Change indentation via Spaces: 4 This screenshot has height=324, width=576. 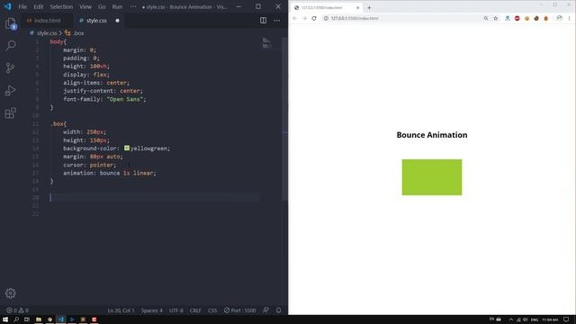point(152,310)
